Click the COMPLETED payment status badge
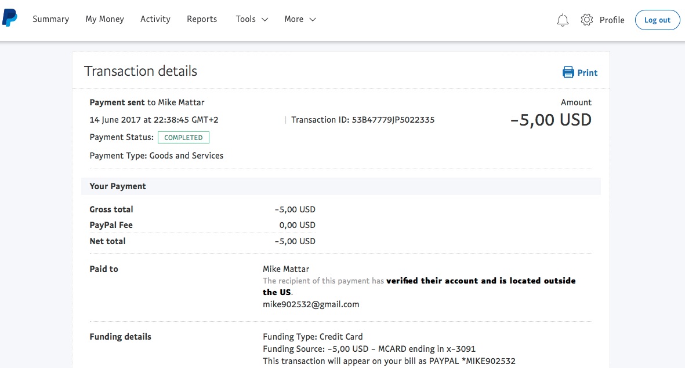 point(183,137)
